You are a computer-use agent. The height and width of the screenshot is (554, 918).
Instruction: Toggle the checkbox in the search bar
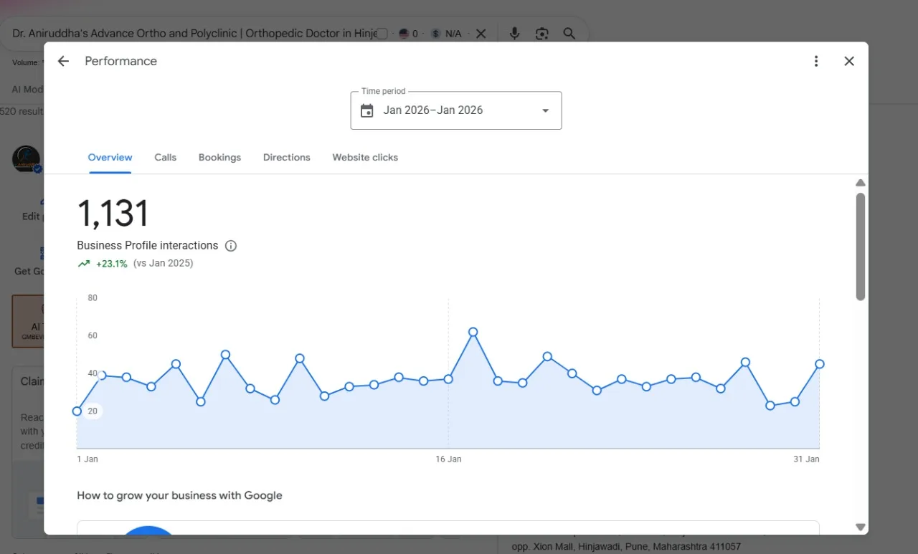(x=382, y=34)
